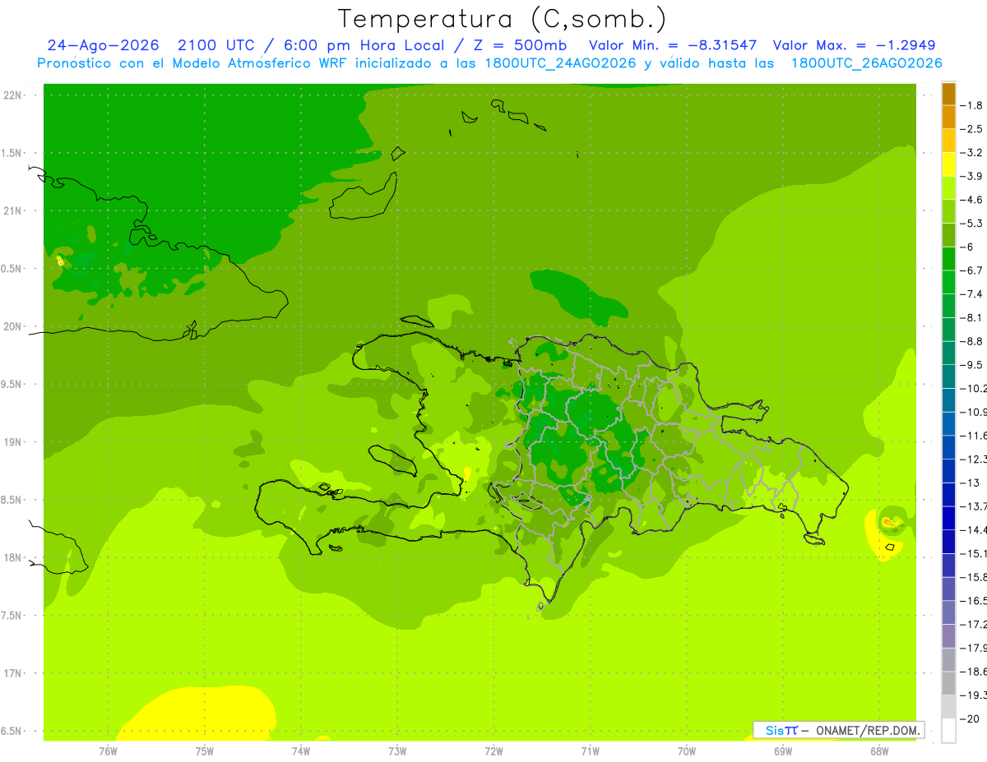
Task: Select the date text '24-Ago-2026'
Action: tap(103, 45)
